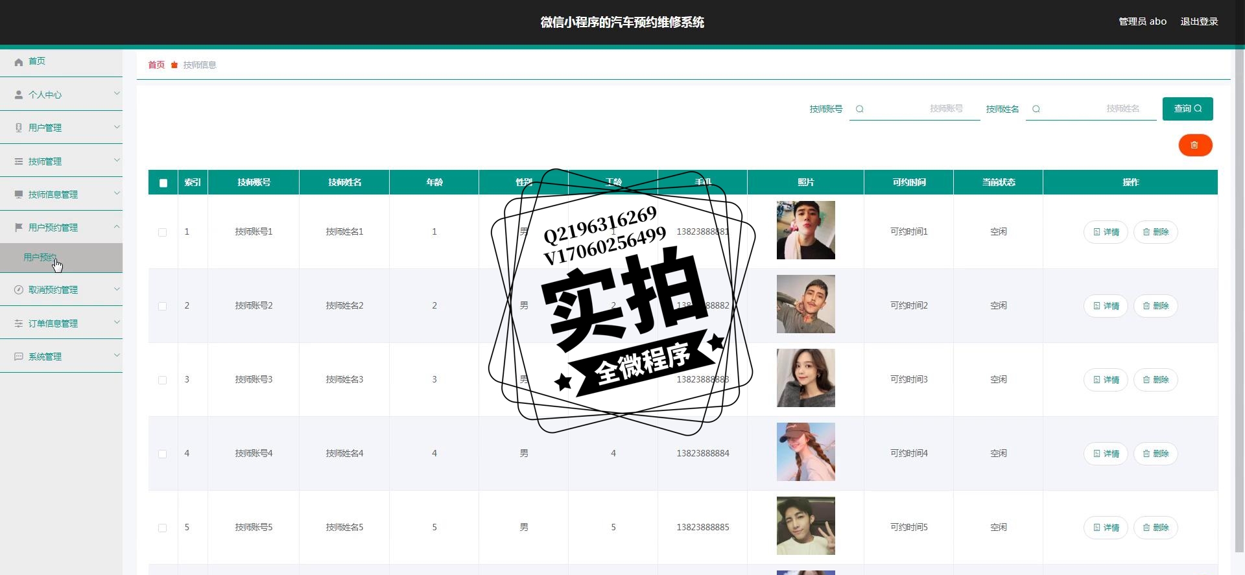The width and height of the screenshot is (1245, 575).
Task: Open 详情 for row 技师账号1
Action: [1106, 232]
